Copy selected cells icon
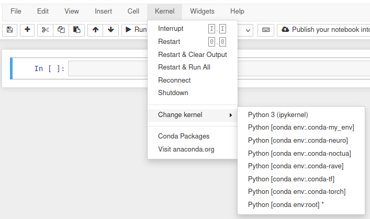Viewport: 370px width, 219px height. [61, 30]
